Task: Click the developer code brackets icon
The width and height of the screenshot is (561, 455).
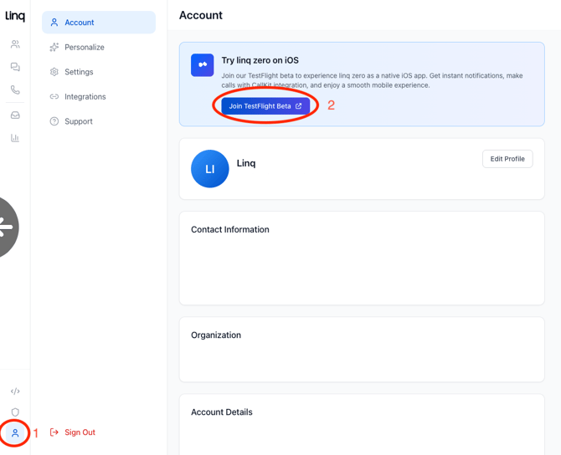Action: click(15, 391)
